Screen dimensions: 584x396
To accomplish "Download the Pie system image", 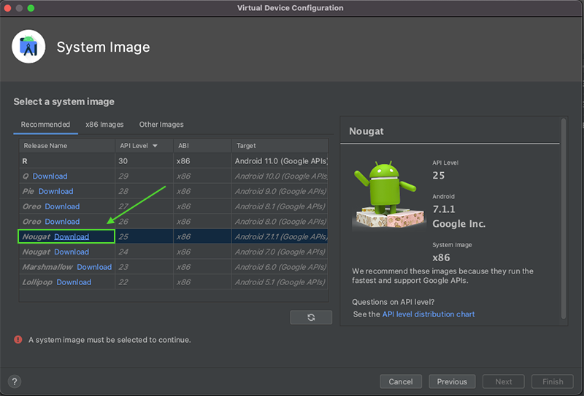I will click(x=55, y=191).
